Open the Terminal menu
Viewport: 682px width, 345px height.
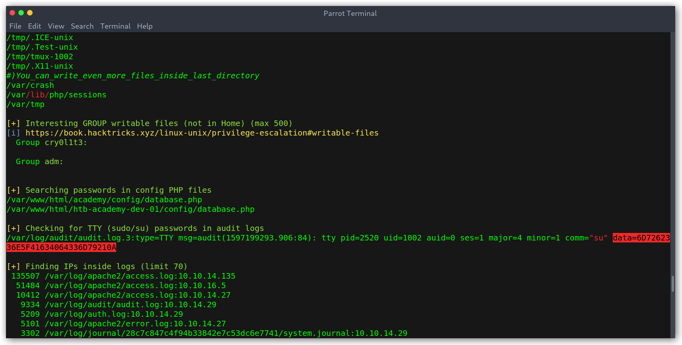115,26
